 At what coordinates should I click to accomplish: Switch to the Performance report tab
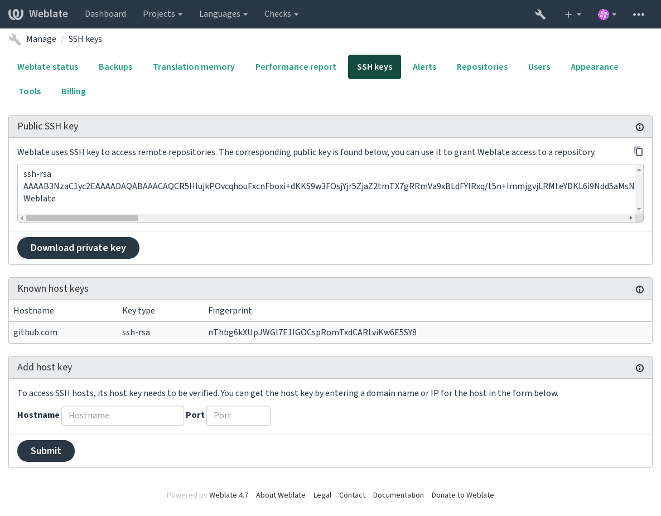click(296, 66)
